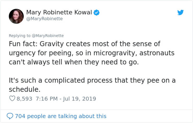Screen dimensions: 193x123
Task: Click the Twitter bird logo icon
Action: coord(180,12)
